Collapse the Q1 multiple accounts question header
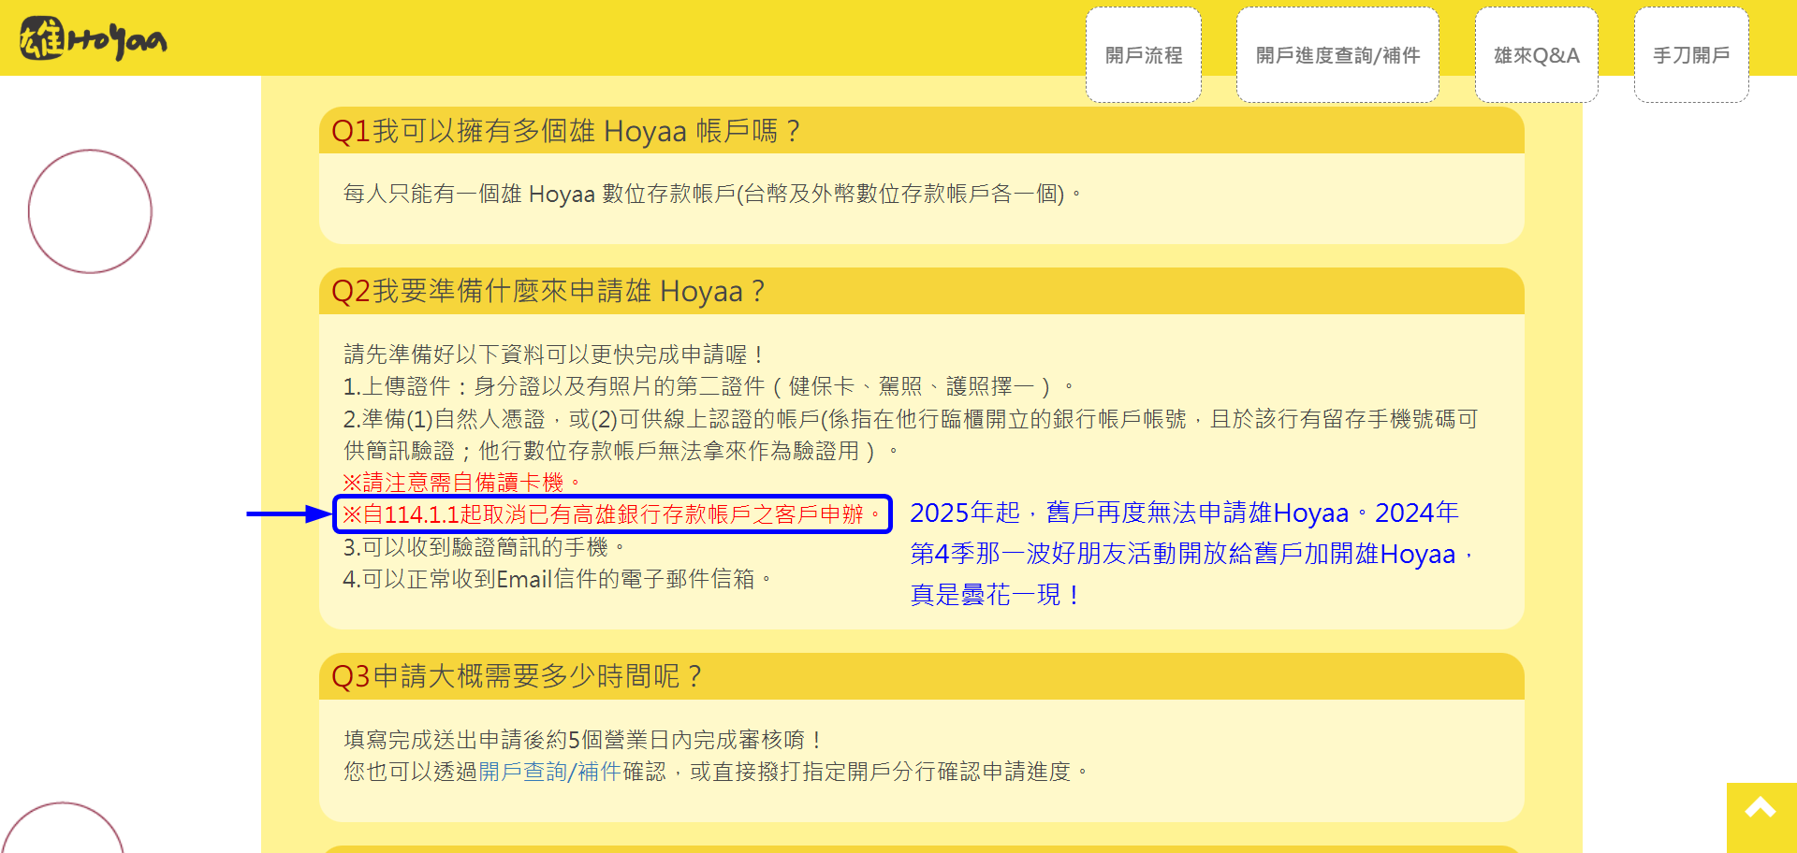The image size is (1797, 853). (921, 131)
